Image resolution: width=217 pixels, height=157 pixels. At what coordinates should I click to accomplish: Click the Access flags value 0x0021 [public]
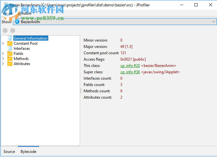133,59
